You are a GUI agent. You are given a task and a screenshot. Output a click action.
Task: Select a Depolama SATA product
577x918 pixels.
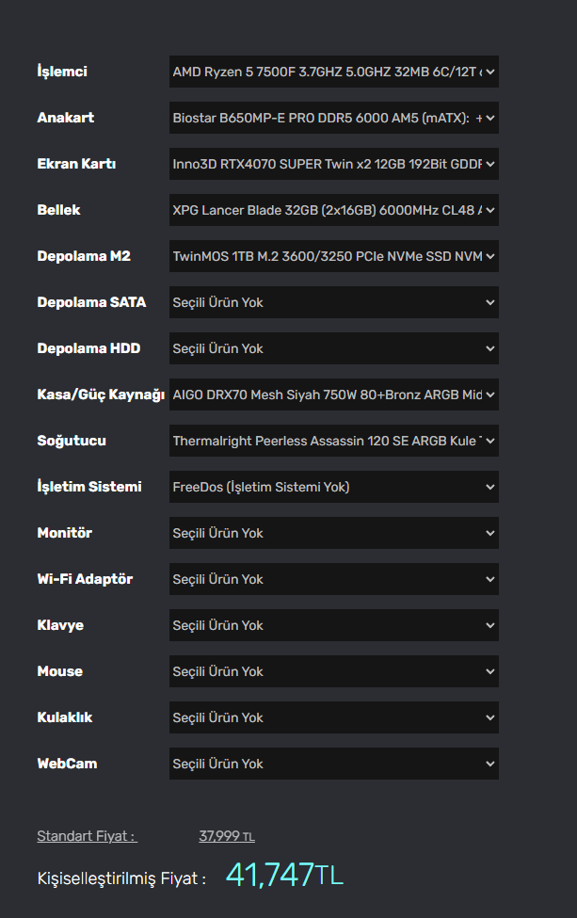[x=333, y=302]
